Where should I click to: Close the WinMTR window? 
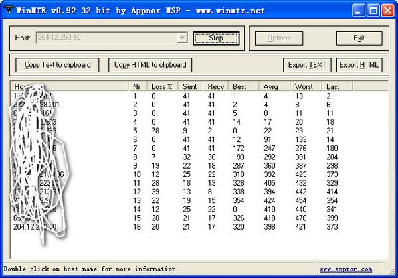pyautogui.click(x=387, y=11)
